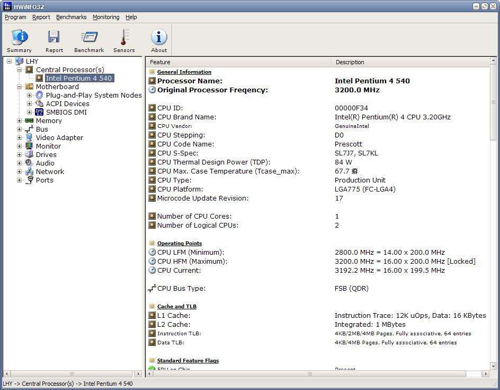The height and width of the screenshot is (390, 500).
Task: Expand the Plug-and-Play System Nodes
Action: [x=30, y=96]
